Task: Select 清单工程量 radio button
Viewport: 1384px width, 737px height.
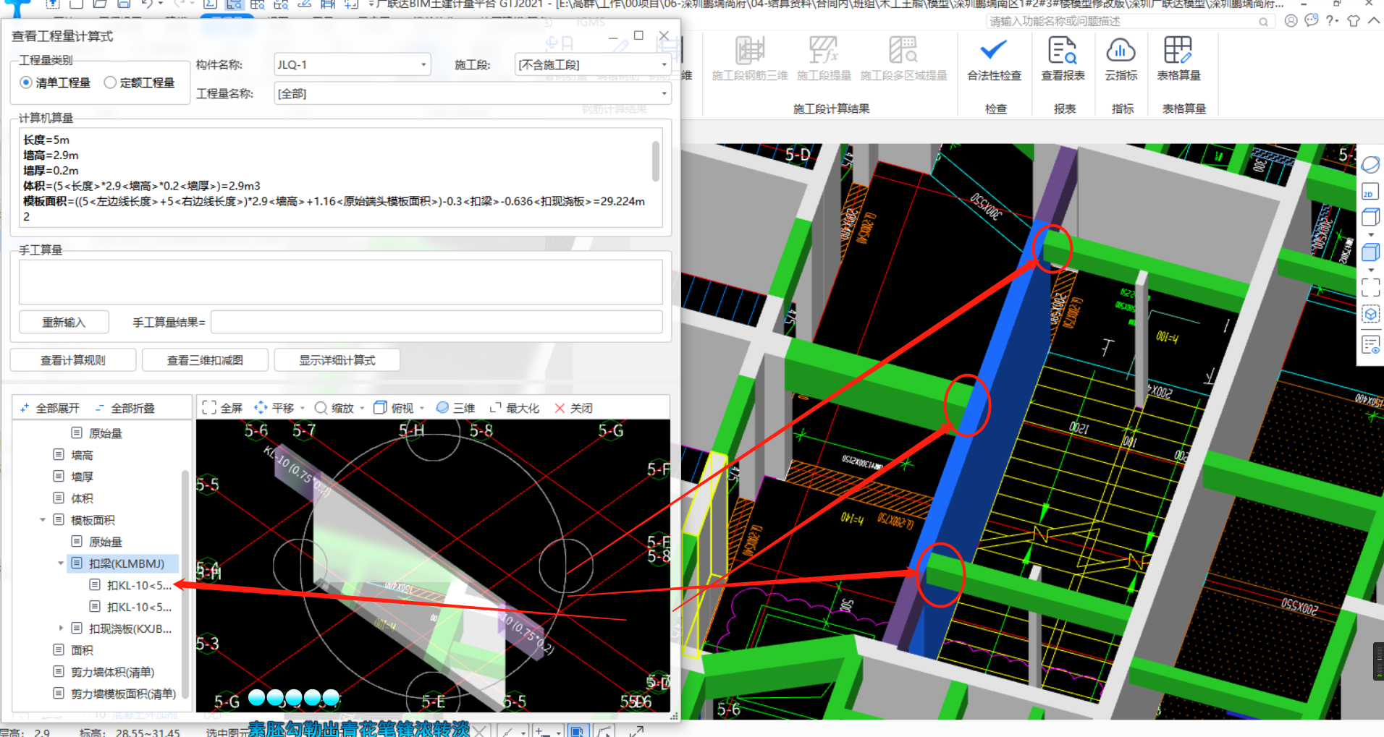Action: point(26,82)
